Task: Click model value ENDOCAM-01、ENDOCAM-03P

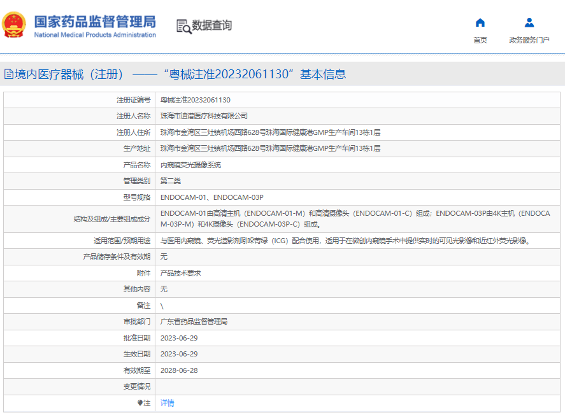Action: (x=211, y=197)
